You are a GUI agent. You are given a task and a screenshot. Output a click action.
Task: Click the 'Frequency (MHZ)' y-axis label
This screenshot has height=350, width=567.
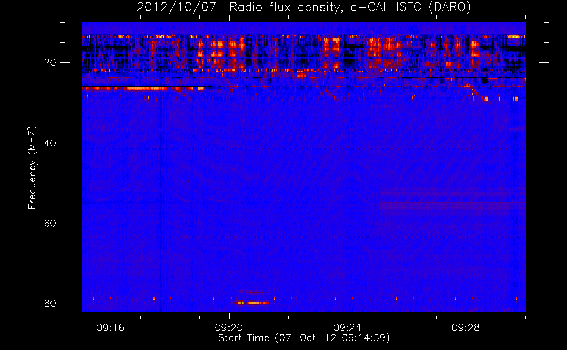point(32,168)
